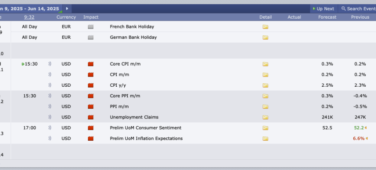Open detail folder for French Bank Holiday
The image size is (376, 170).
(265, 27)
